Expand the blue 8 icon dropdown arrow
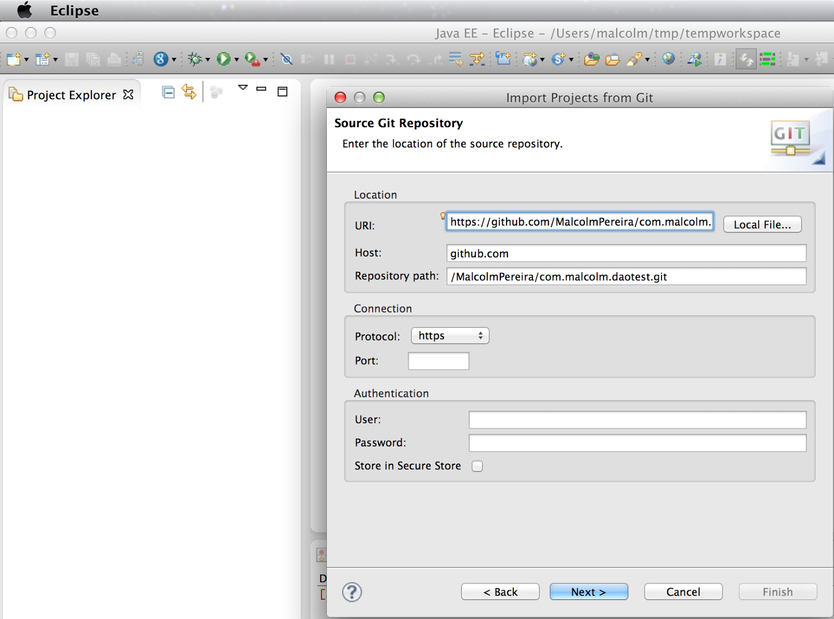The width and height of the screenshot is (834, 619). point(174,59)
